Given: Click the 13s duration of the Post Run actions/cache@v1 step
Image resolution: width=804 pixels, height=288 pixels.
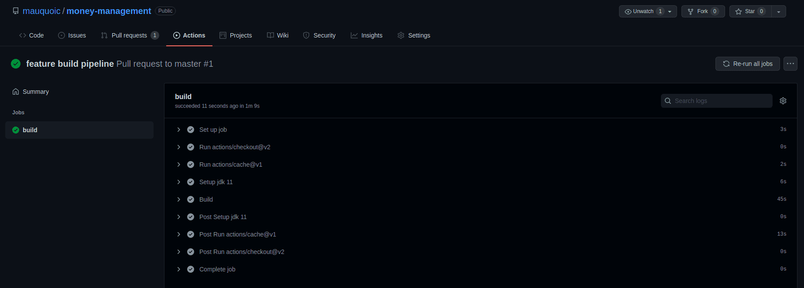Looking at the screenshot, I should tap(782, 234).
